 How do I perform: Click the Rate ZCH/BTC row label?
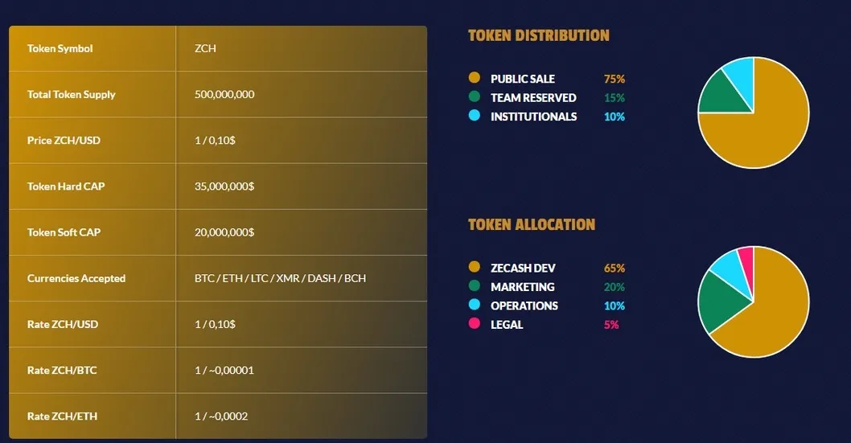[x=62, y=371]
